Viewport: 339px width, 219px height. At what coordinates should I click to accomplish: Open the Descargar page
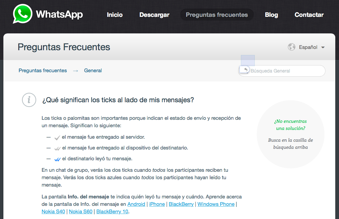tap(154, 15)
